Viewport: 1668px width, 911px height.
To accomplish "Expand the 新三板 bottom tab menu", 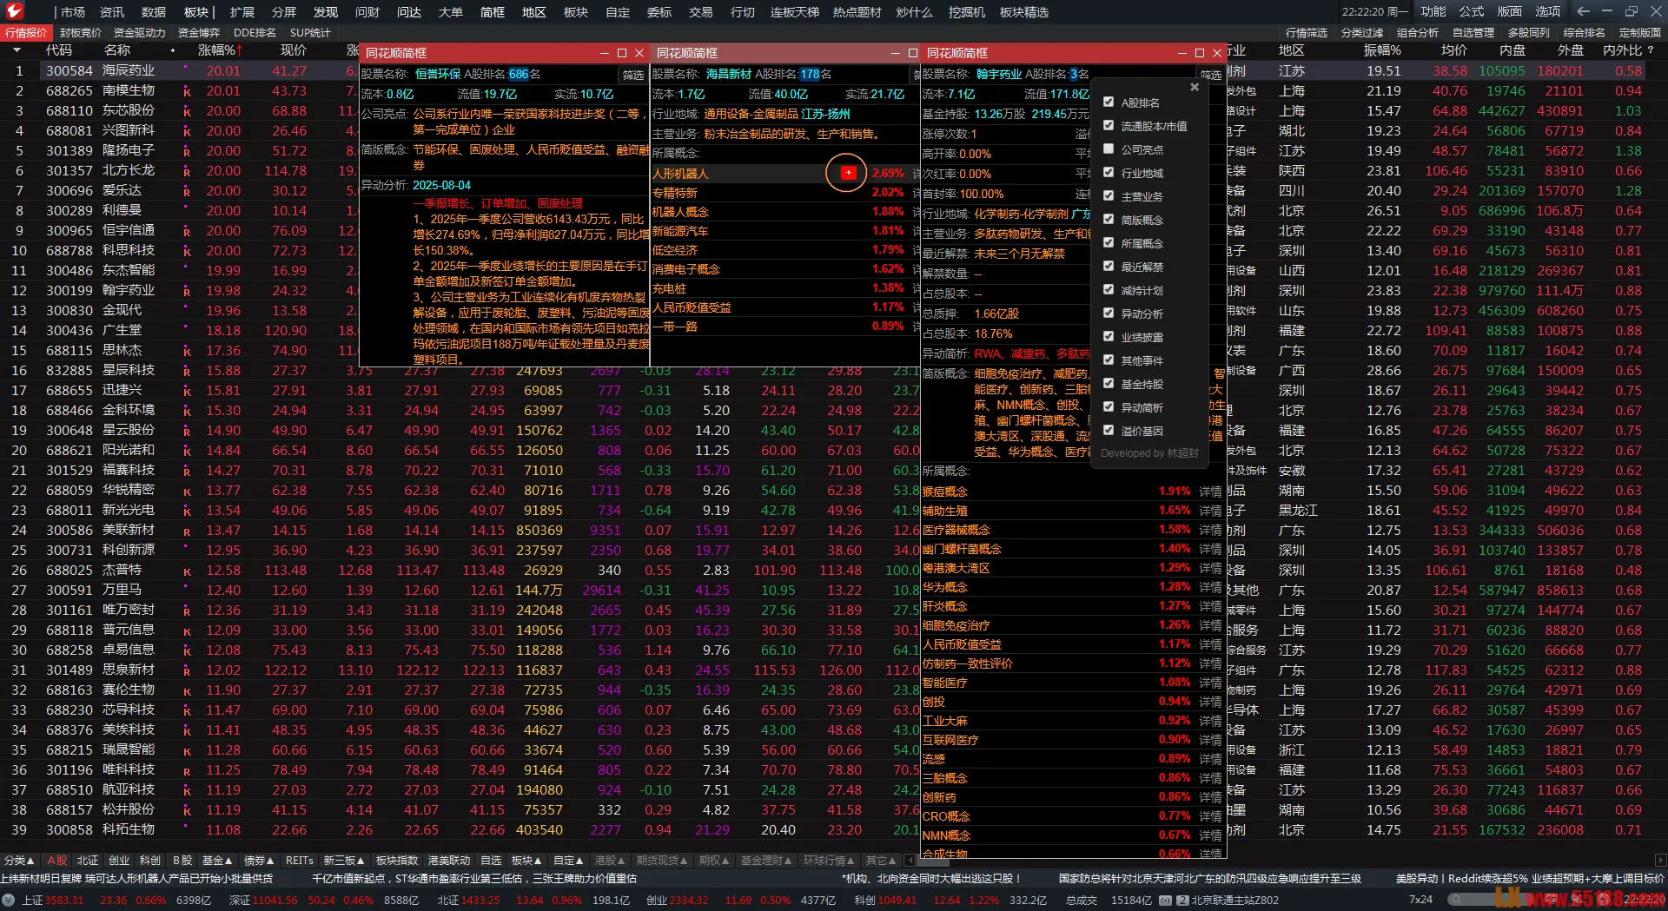I will 344,861.
